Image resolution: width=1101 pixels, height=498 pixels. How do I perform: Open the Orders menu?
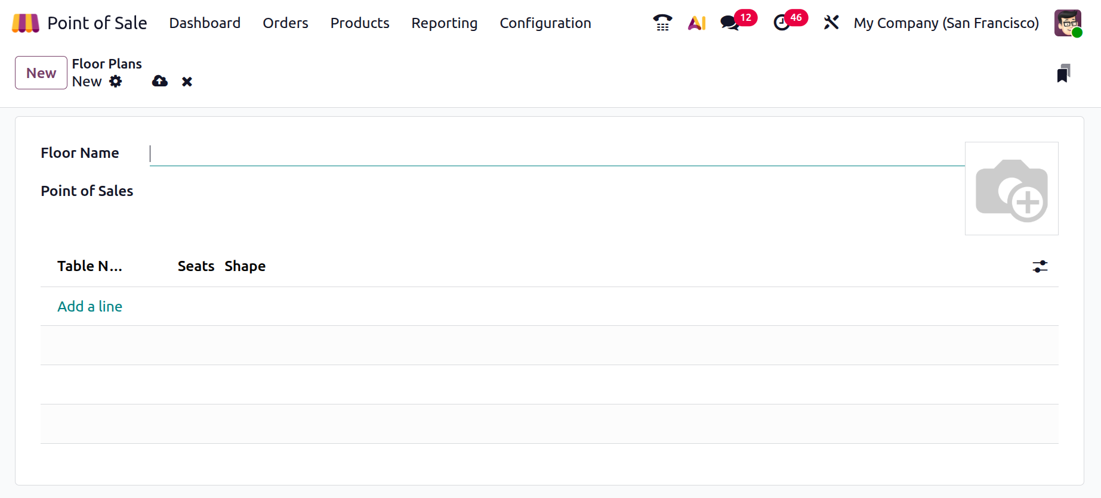(285, 23)
